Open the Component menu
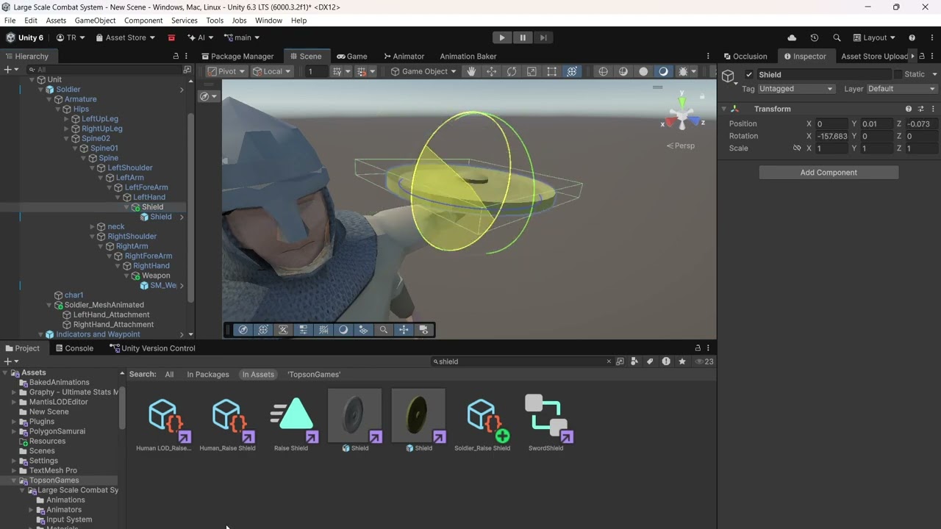941x529 pixels. point(143,21)
